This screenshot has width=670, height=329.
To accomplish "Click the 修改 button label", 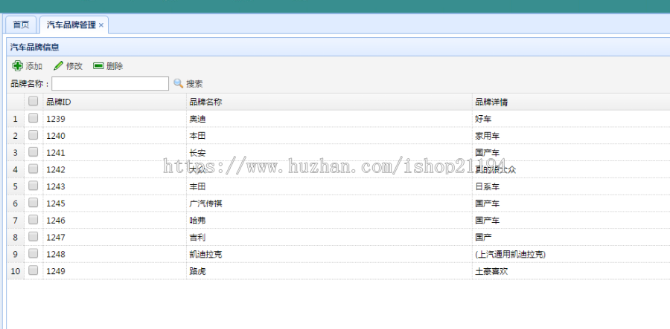I will click(74, 66).
